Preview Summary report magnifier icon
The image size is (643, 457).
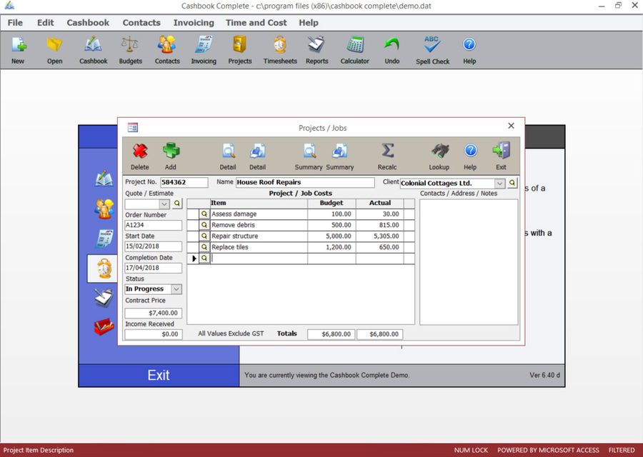coord(309,151)
